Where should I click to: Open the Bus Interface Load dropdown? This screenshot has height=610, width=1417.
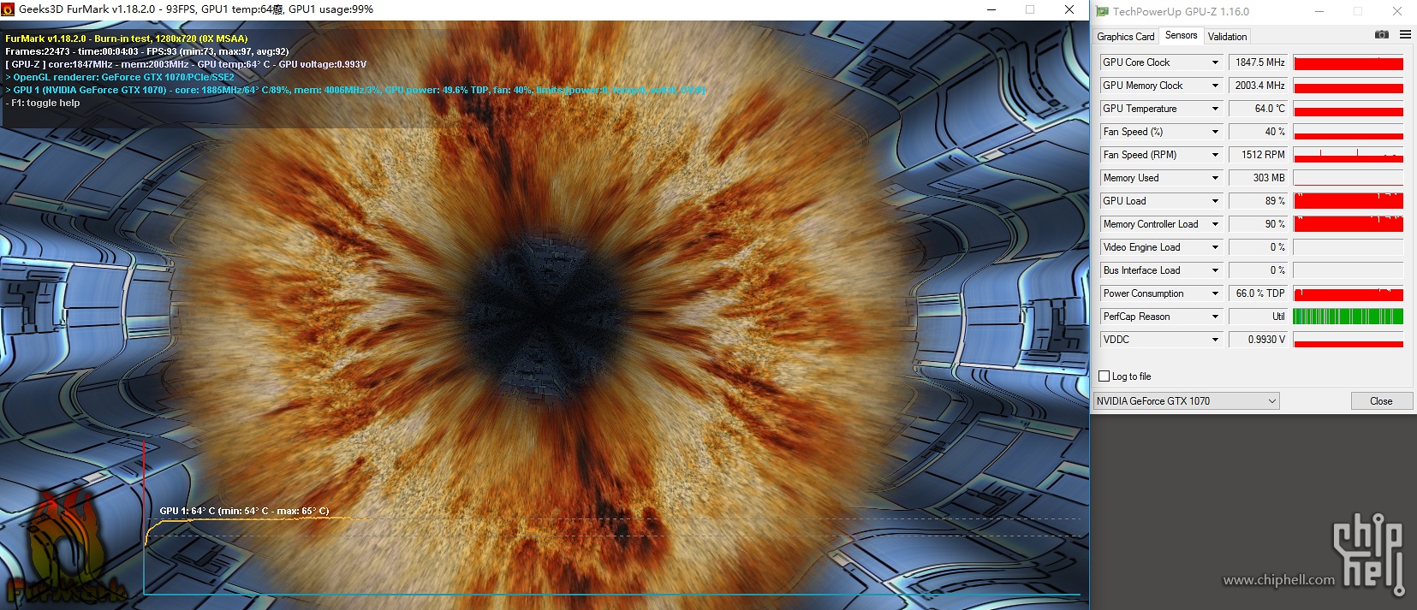click(x=1215, y=270)
